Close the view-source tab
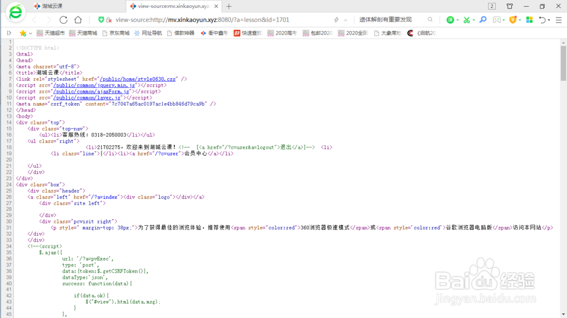 click(216, 6)
